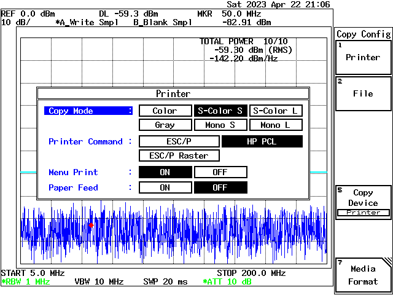
Task: Turn Menu Print ON
Action: tap(165, 172)
